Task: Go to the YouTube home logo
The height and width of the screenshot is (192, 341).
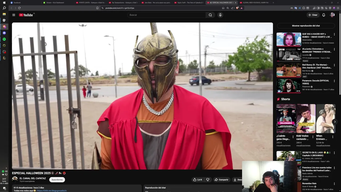Action: tap(26, 15)
